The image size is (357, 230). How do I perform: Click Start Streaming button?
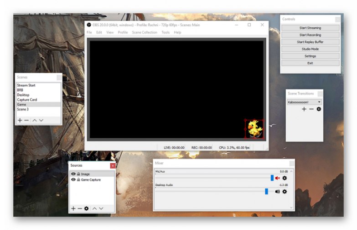310,28
